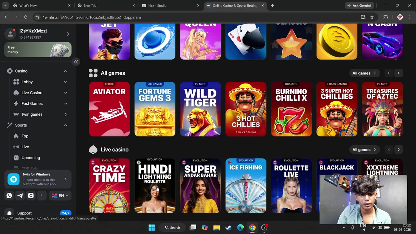The width and height of the screenshot is (416, 234).
Task: Reload the casino page
Action: [x=26, y=17]
